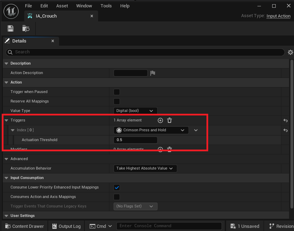Open the Tools menu
The width and height of the screenshot is (294, 231).
106,6
